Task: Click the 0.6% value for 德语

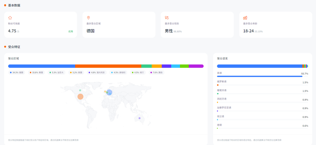Action: point(305,126)
